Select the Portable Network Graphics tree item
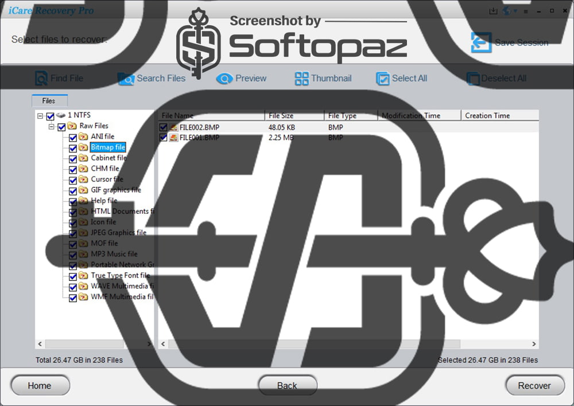Viewport: 574px width, 406px height. 123,264
